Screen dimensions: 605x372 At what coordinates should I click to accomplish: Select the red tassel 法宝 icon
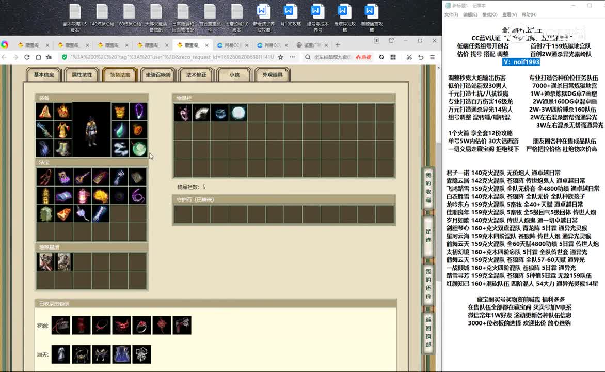pos(45,177)
